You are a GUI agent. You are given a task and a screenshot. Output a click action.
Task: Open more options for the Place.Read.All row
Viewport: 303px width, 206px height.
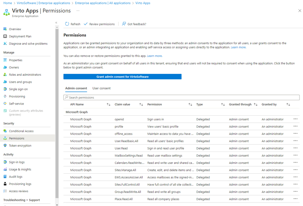pyautogui.click(x=296, y=199)
